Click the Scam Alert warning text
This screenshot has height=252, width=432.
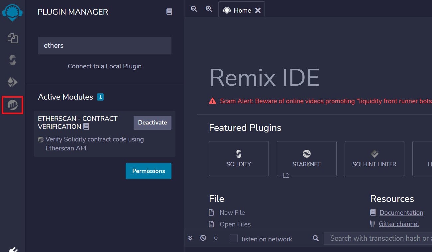[x=326, y=101]
